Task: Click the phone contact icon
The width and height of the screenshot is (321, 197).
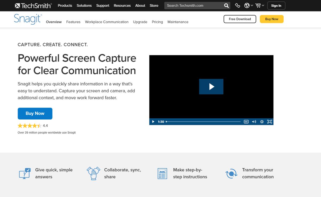Action: 238,6
